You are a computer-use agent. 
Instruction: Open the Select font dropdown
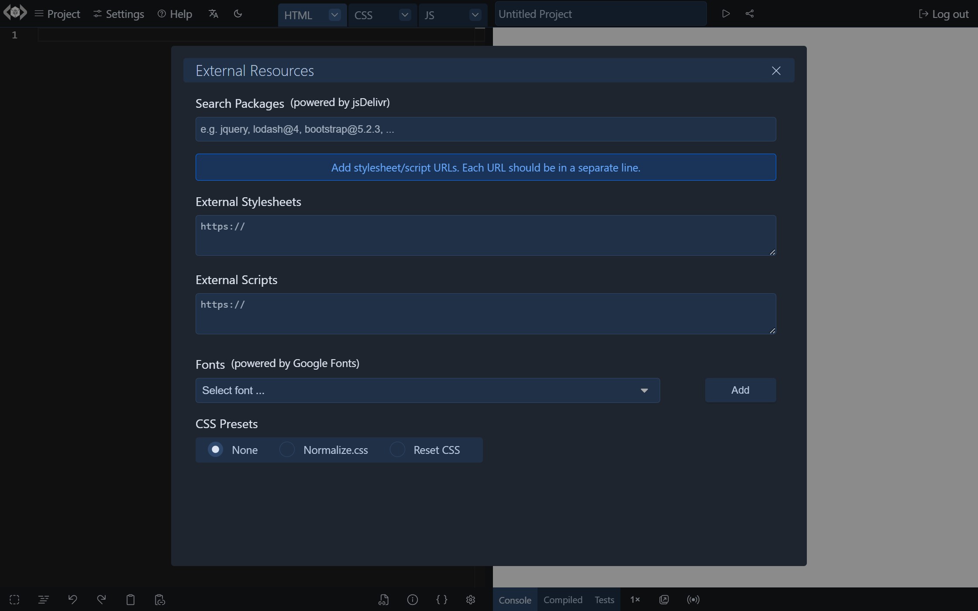[x=427, y=390]
